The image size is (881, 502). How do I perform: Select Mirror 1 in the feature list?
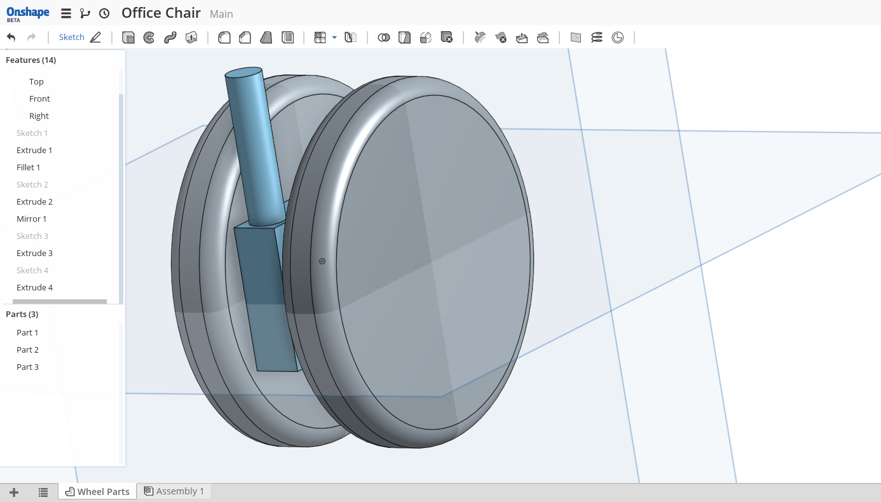tap(32, 219)
